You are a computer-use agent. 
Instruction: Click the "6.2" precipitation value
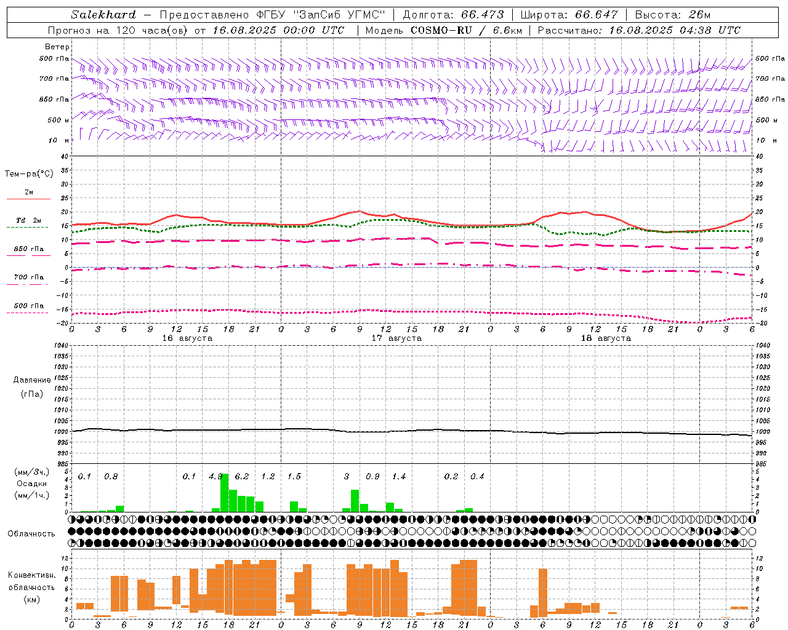pyautogui.click(x=242, y=476)
